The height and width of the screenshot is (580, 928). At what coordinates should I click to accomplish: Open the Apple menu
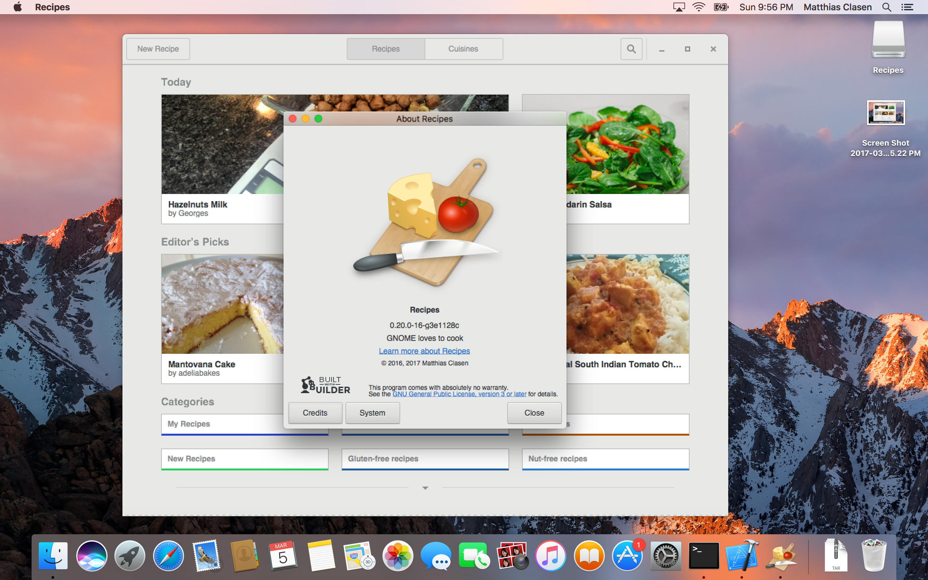pyautogui.click(x=17, y=7)
